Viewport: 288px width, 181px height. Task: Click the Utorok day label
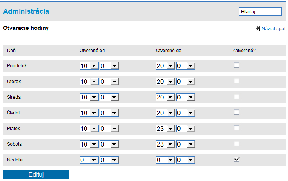click(x=14, y=82)
